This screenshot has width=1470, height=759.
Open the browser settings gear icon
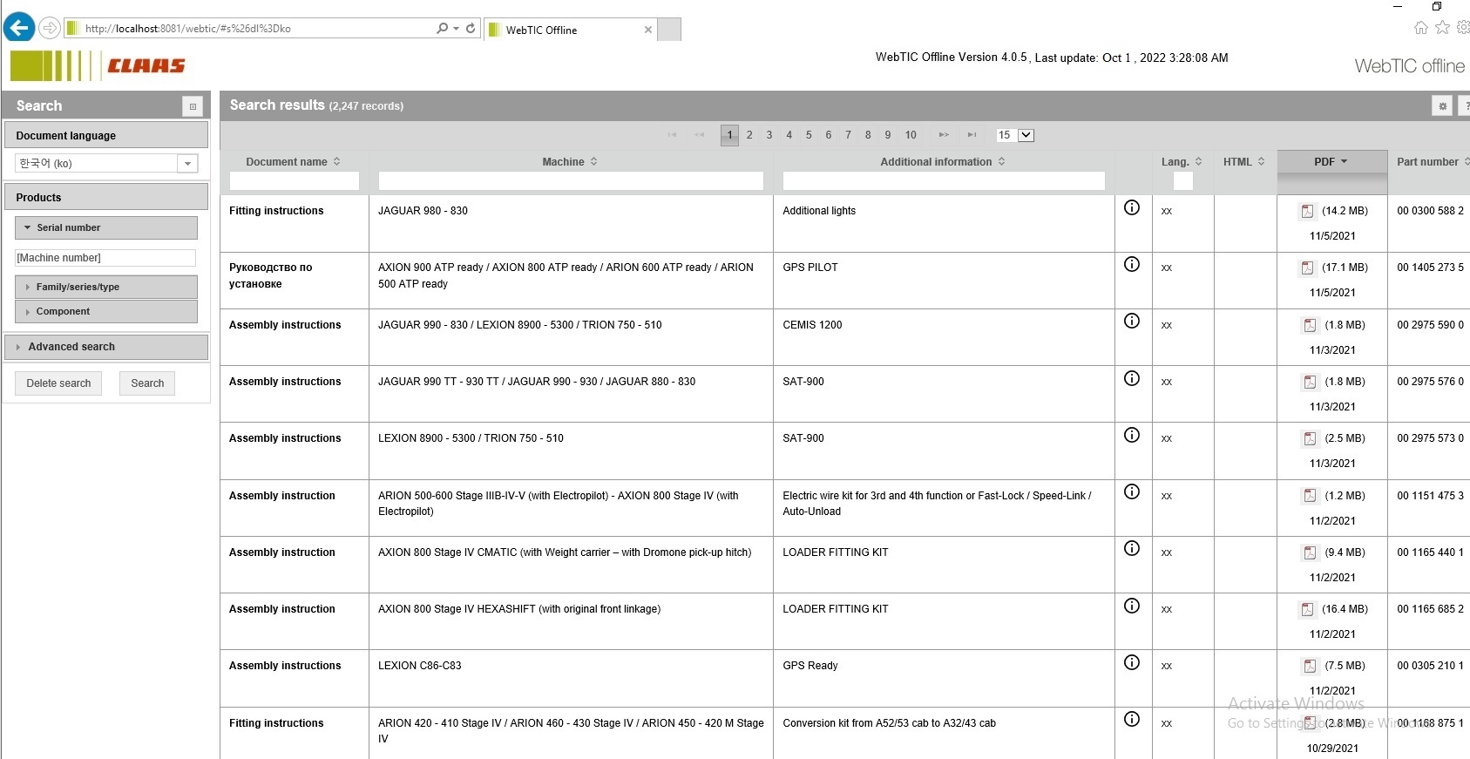click(x=1463, y=28)
